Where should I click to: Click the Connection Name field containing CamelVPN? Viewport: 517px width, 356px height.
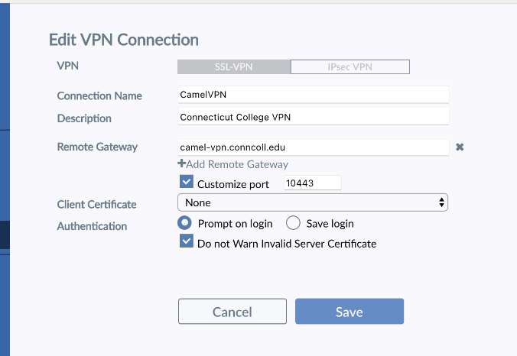tap(312, 95)
